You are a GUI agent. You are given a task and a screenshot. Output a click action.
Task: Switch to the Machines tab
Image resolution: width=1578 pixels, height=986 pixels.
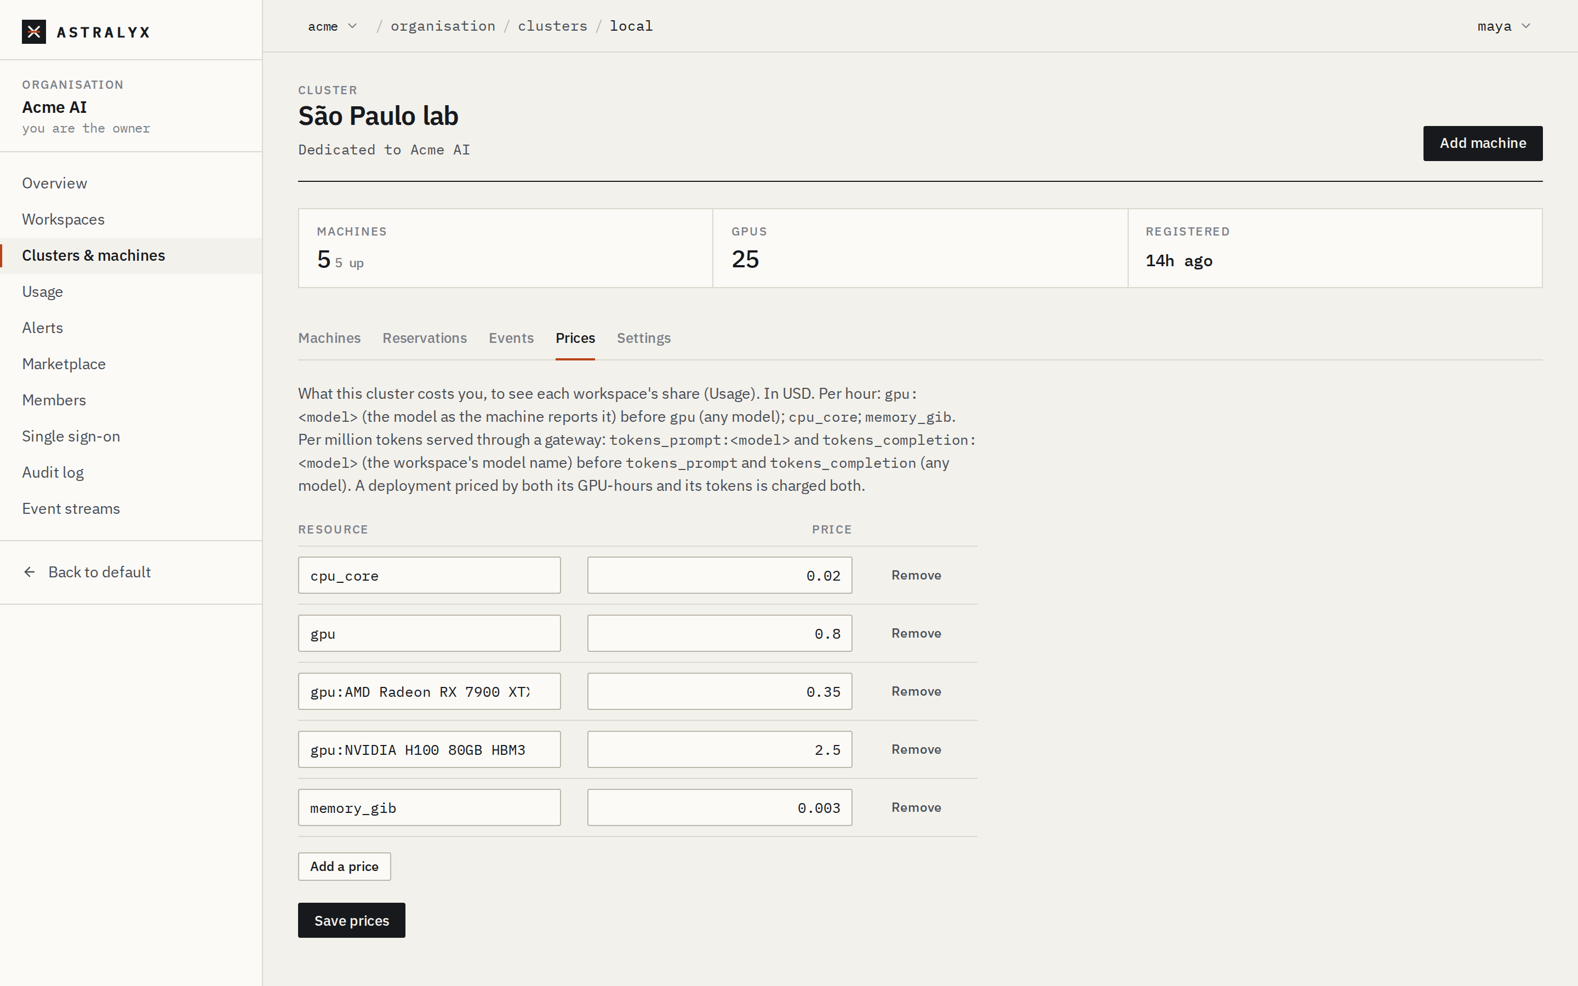point(329,338)
